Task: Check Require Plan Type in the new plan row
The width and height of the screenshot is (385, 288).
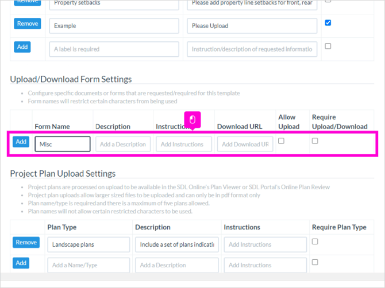Action: (315, 262)
